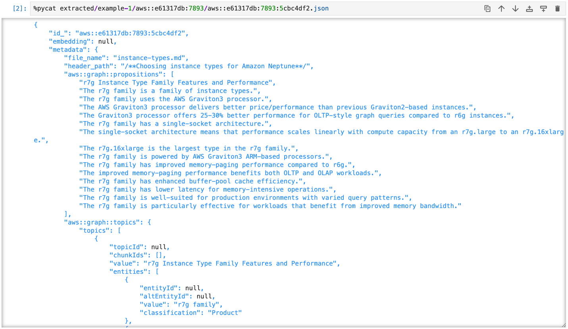Click the "classification": "Product" line
The image size is (568, 329).
coord(191,313)
